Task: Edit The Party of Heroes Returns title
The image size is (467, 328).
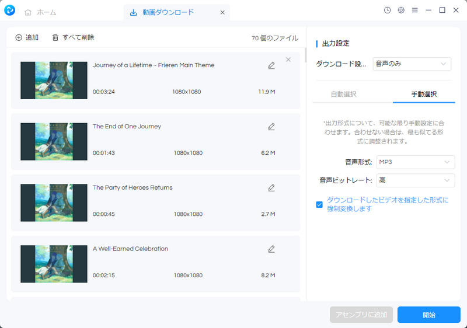Action: (x=271, y=188)
